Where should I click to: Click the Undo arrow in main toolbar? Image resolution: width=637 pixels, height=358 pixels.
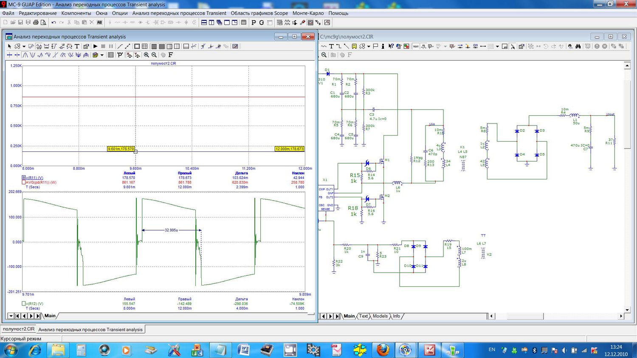54,22
